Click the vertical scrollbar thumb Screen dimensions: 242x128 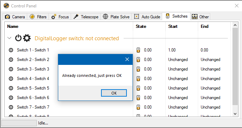(235, 66)
